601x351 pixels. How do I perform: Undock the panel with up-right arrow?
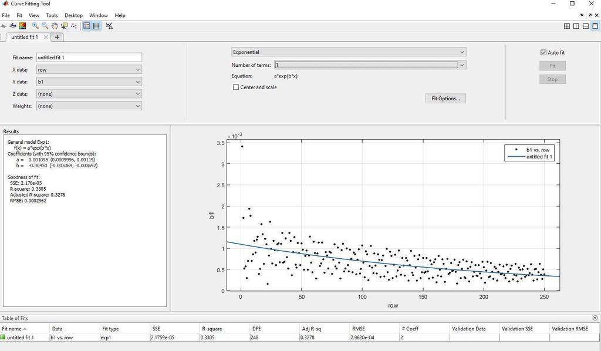(590, 15)
